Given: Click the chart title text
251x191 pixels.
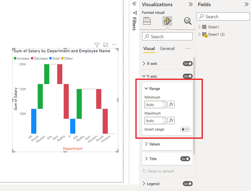Looking at the screenshot, I should [62, 51].
